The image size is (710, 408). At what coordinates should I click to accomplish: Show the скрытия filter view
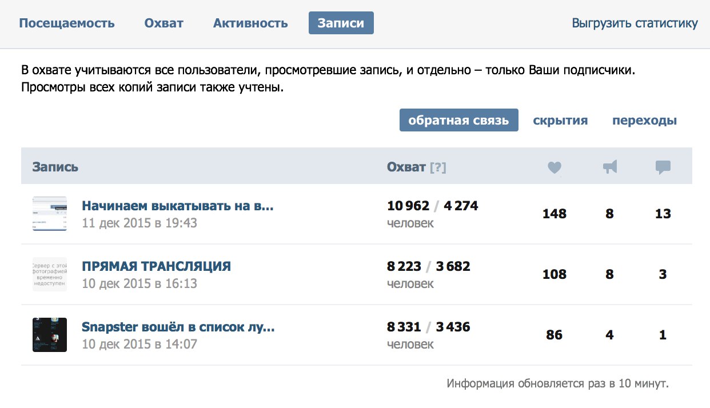coord(560,121)
